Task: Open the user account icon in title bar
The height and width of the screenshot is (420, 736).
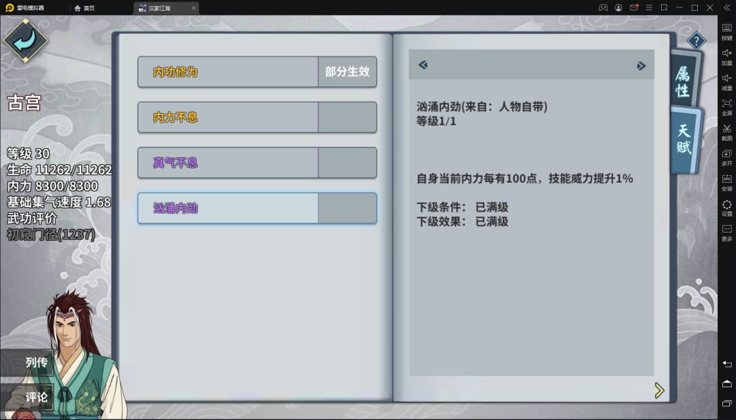Action: [619, 7]
